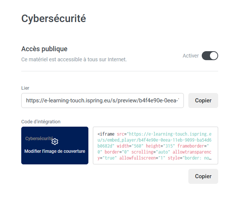
Task: Click the gear icon on the cover image
Action: pyautogui.click(x=55, y=141)
